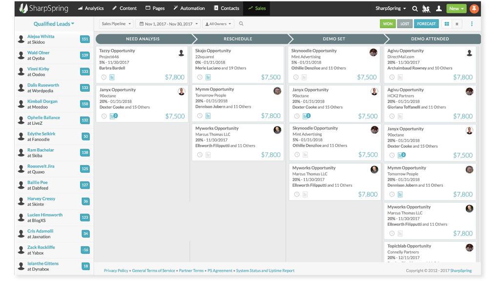Click clock icon on Agivu DirectMail.com card
Screen dimensions: 500x281
(392, 77)
